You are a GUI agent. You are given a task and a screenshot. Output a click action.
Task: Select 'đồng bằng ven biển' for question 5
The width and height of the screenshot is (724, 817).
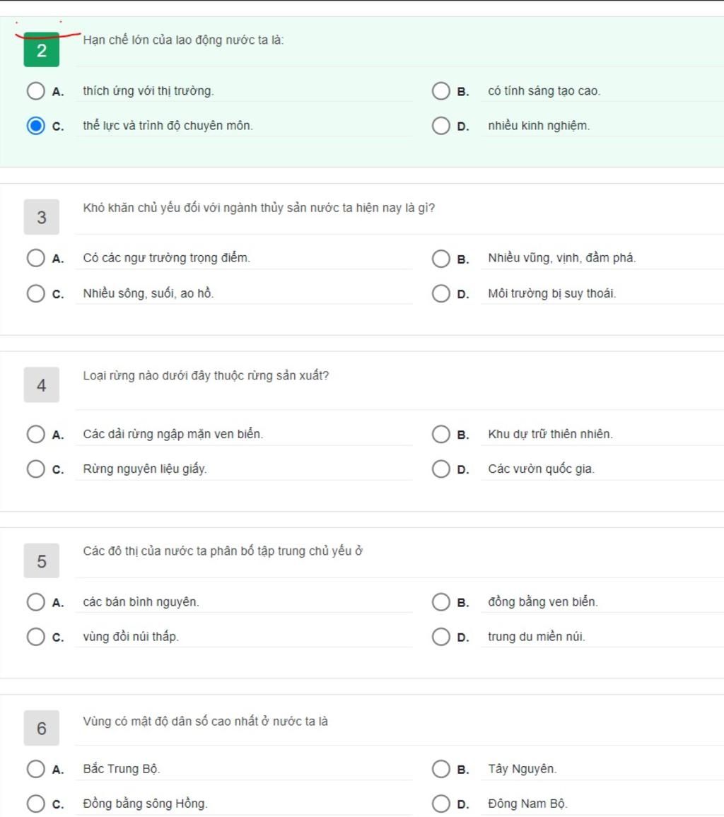point(440,602)
